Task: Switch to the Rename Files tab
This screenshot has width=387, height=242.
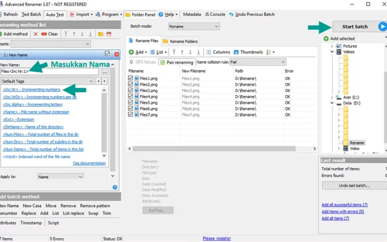Action: coord(143,41)
